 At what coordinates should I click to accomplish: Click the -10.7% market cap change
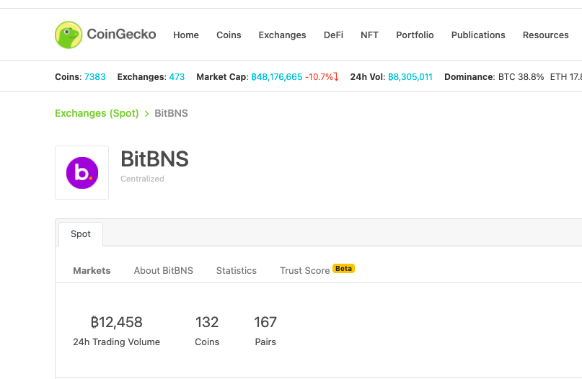pyautogui.click(x=322, y=77)
